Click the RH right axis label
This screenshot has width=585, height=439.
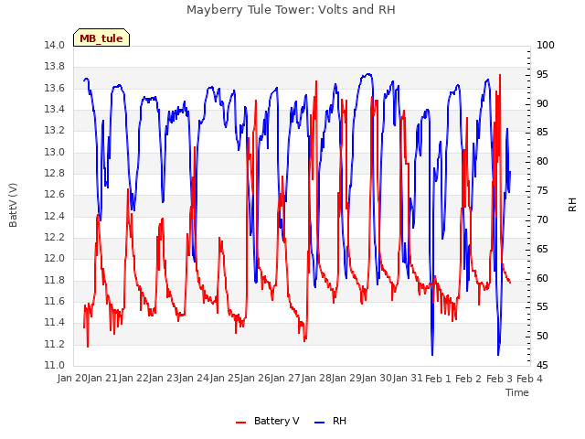[x=572, y=205]
